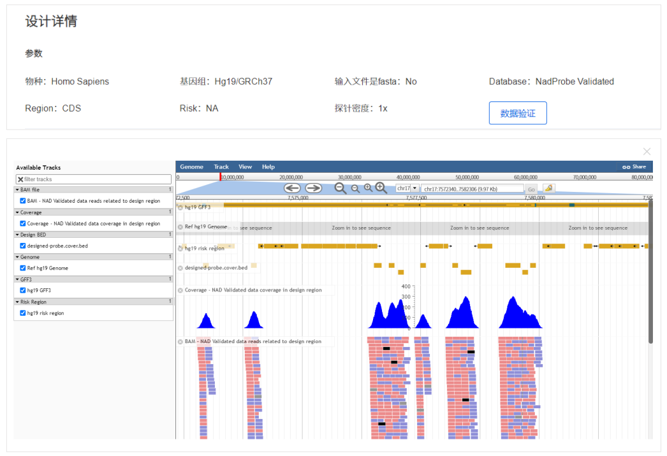The image size is (667, 456).
Task: Pan the genome view right
Action: [313, 188]
